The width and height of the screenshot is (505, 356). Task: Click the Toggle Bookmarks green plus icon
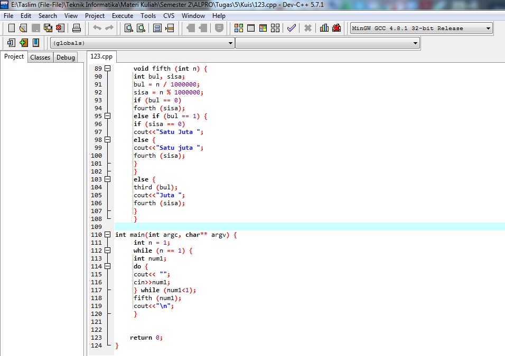24,42
